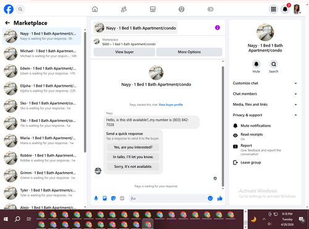Send quick reply 'Yes, are you interested?'
This screenshot has height=229, width=309.
(x=133, y=147)
